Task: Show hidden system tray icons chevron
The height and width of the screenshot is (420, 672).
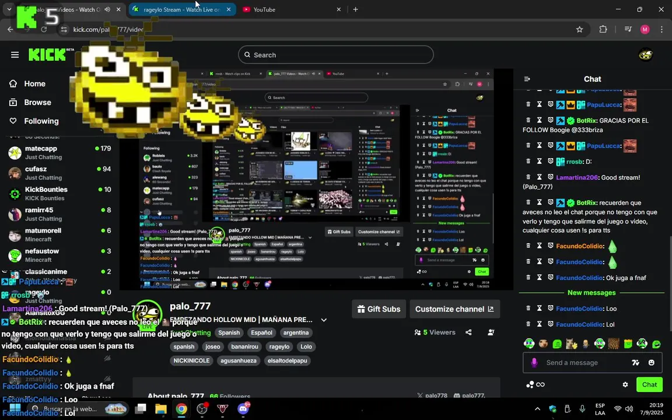Action: tap(537, 409)
